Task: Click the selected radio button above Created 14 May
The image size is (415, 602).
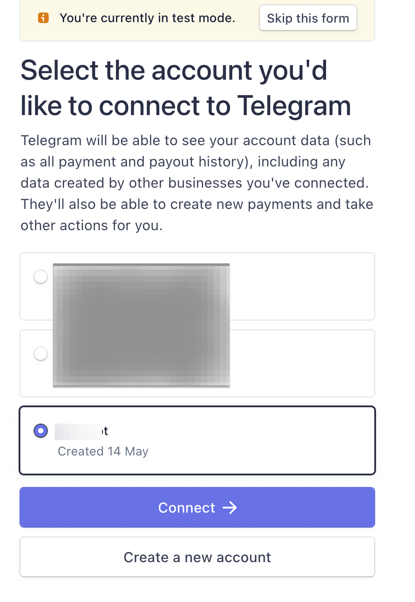Action: (x=41, y=431)
